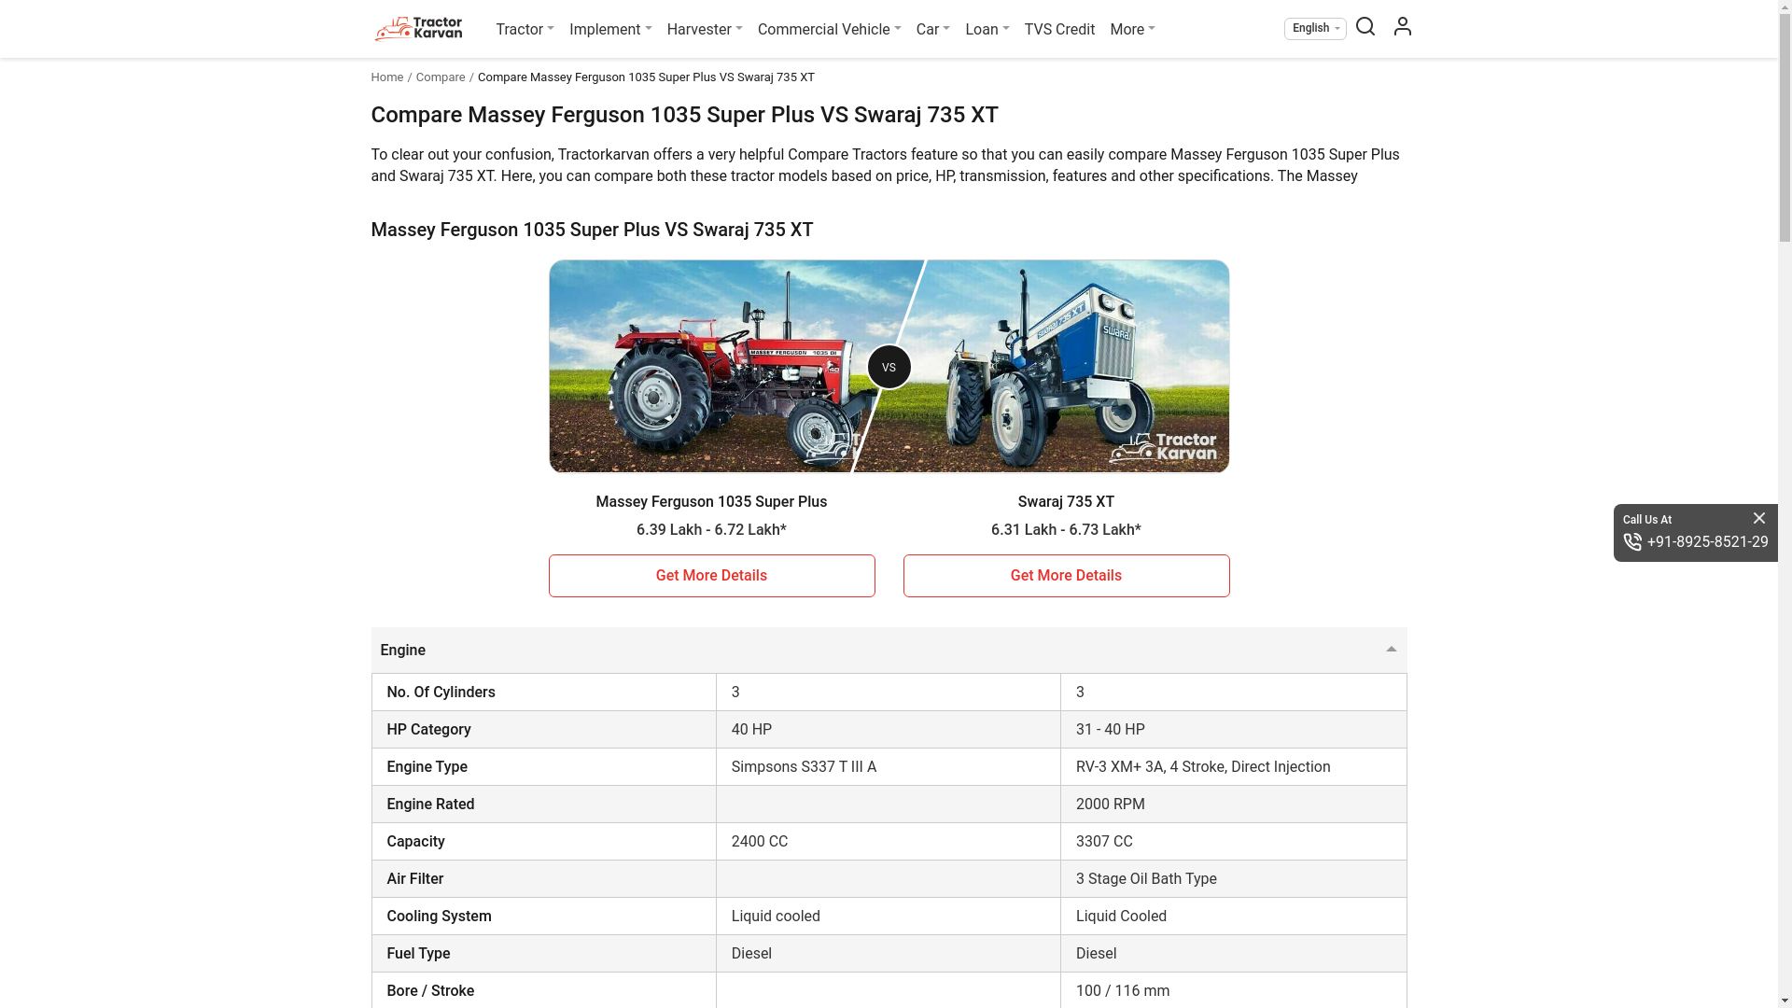Viewport: 1792px width, 1008px height.
Task: Select price text 6.39 Lakh - 6.72 Lakh*
Action: (x=711, y=530)
